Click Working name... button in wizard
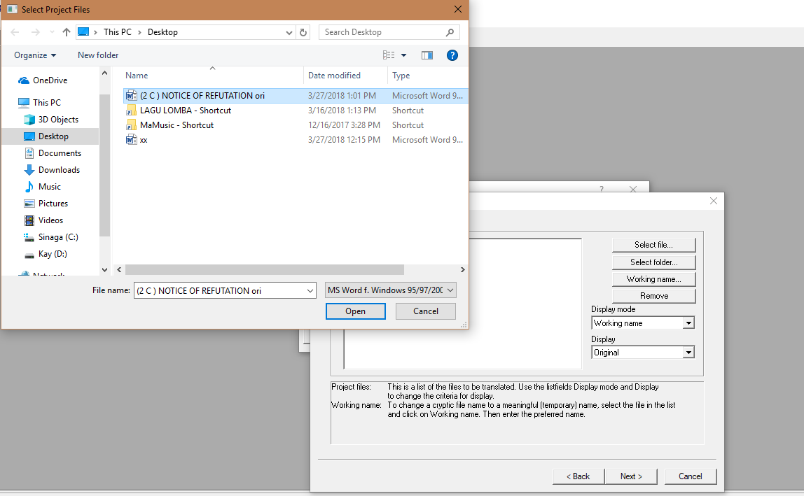804x496 pixels. [x=653, y=278]
